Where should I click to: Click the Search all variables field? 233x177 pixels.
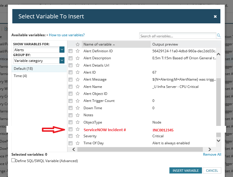178,36
